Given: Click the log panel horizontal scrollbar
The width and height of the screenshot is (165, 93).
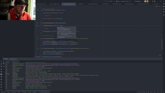Looking at the screenshot, I should 28,91.
